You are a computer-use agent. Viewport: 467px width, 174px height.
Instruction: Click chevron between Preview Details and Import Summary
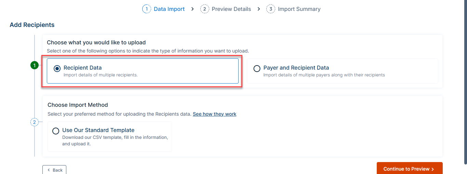(259, 9)
